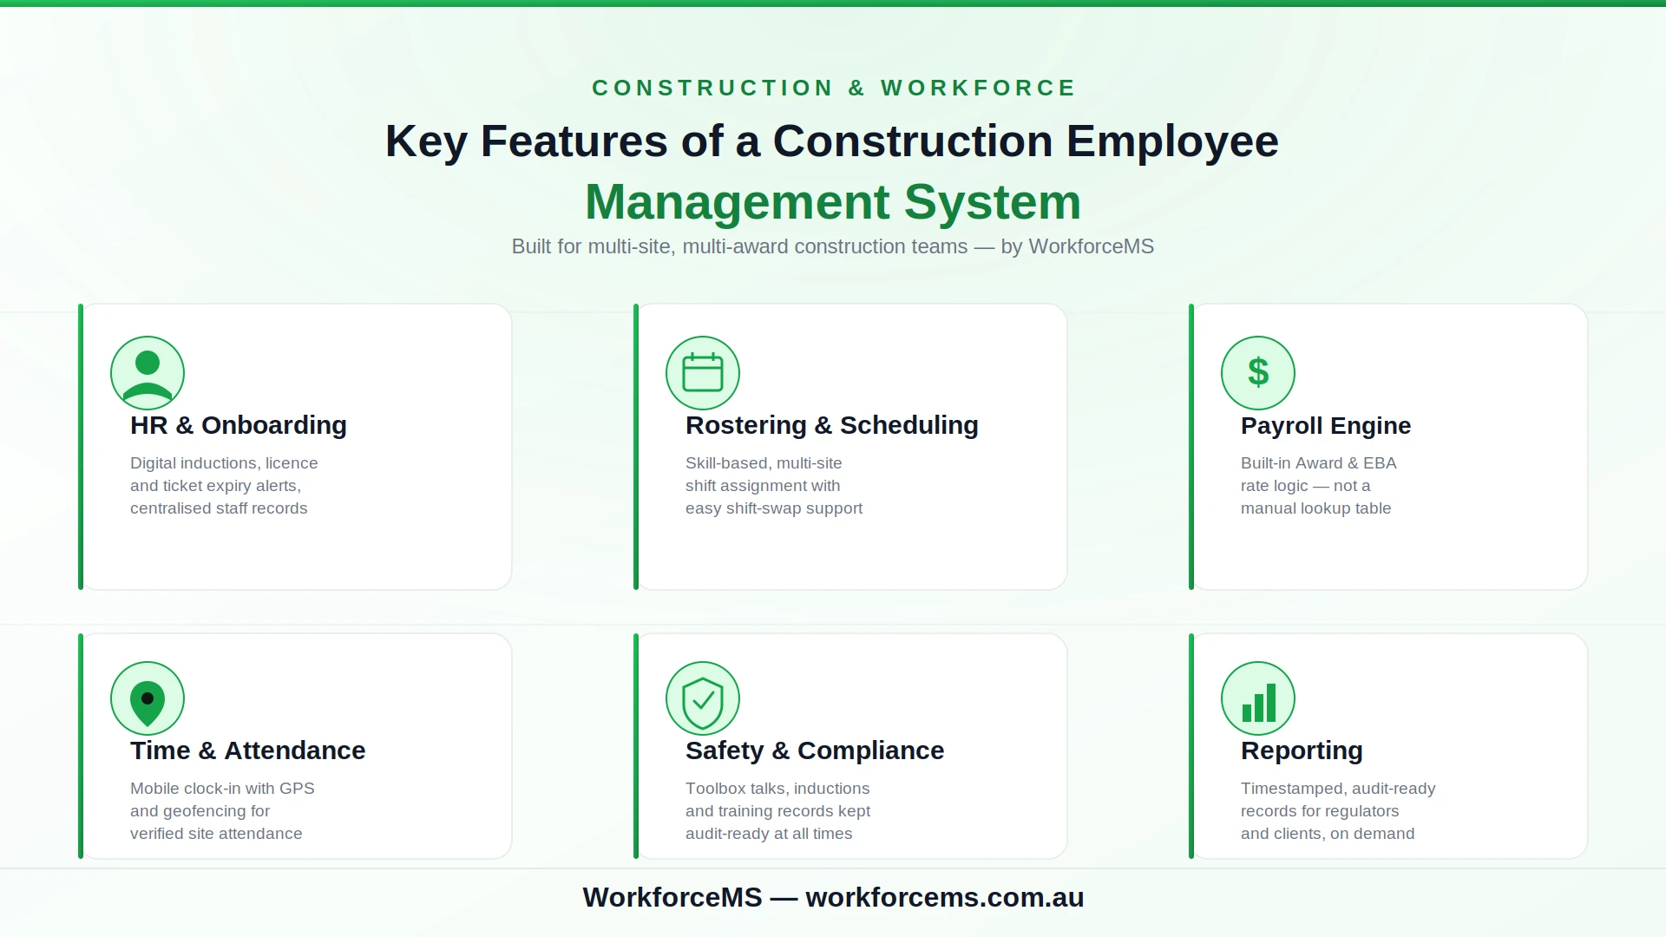Click 'Timestamped, audit-ready' description text

click(x=1338, y=789)
